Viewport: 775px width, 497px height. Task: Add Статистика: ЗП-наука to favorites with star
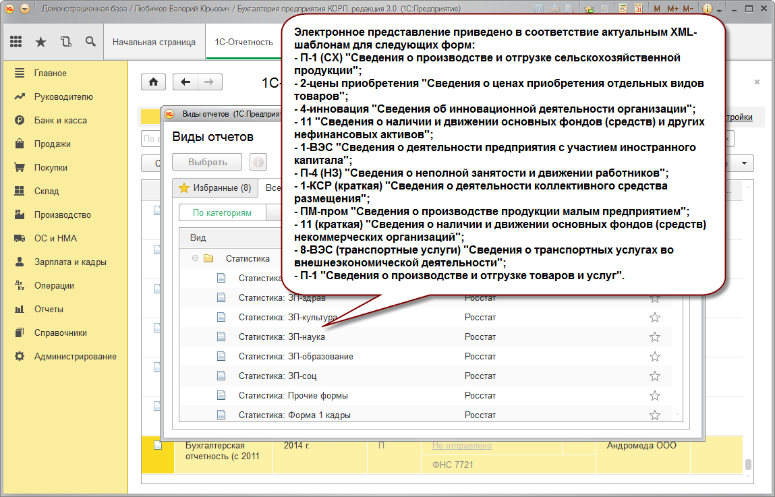pos(654,337)
